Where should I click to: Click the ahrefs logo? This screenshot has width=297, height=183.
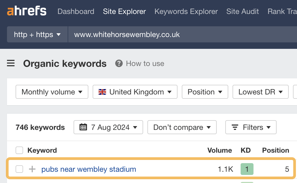click(x=27, y=11)
